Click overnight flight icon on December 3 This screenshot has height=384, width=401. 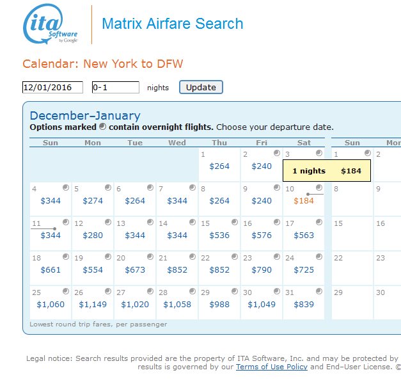[319, 154]
